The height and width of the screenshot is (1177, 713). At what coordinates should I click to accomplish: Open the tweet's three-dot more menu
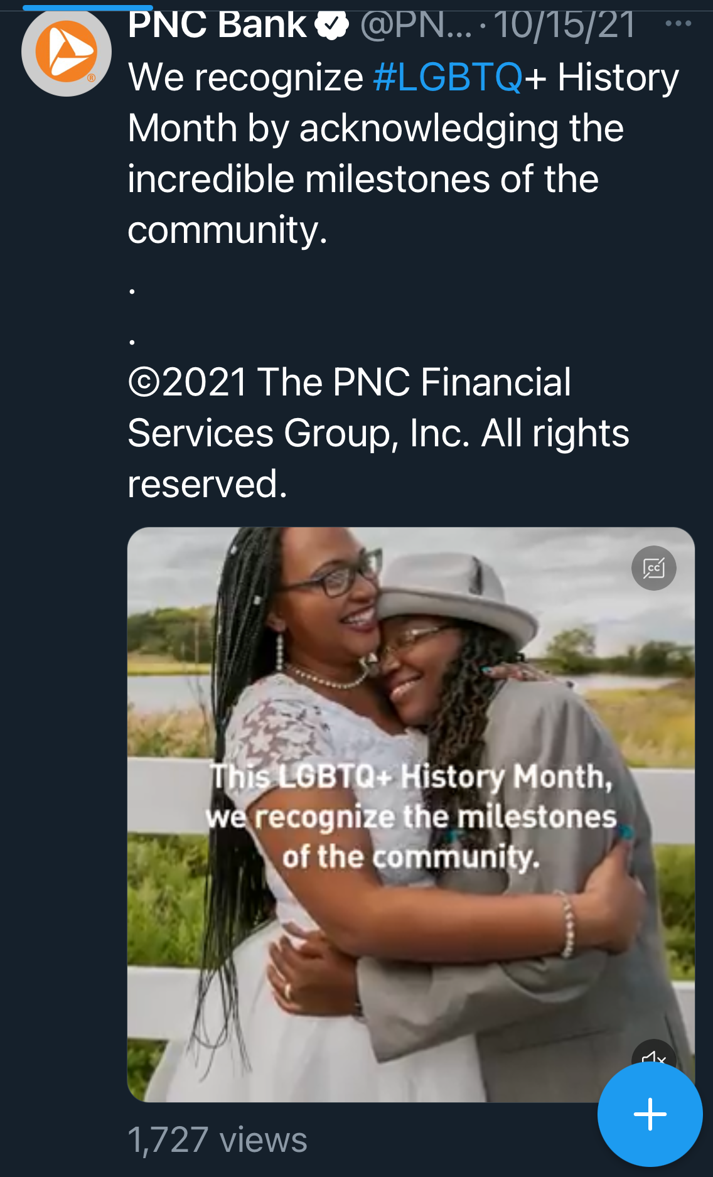[678, 24]
